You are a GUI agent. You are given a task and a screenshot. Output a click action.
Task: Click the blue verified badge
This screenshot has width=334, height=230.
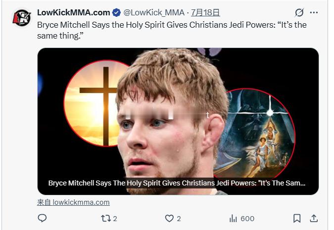point(116,12)
